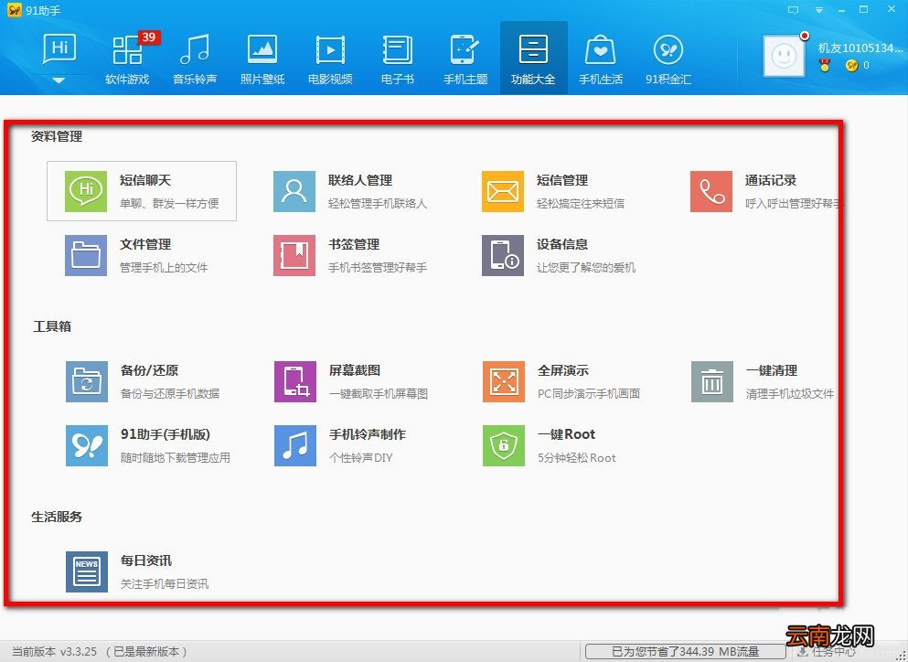Click 全屏演示 title text
908x662 pixels.
(x=563, y=370)
